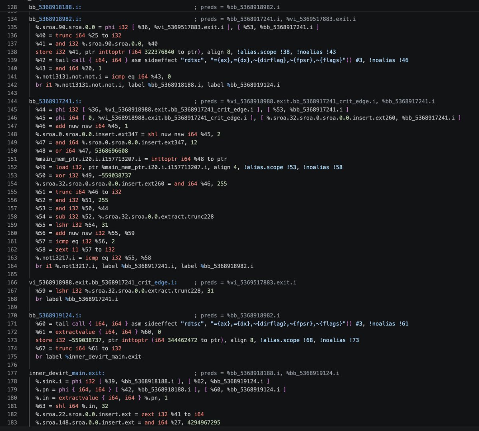
Task: Click line number 164 in the gutter
Action: point(12,266)
